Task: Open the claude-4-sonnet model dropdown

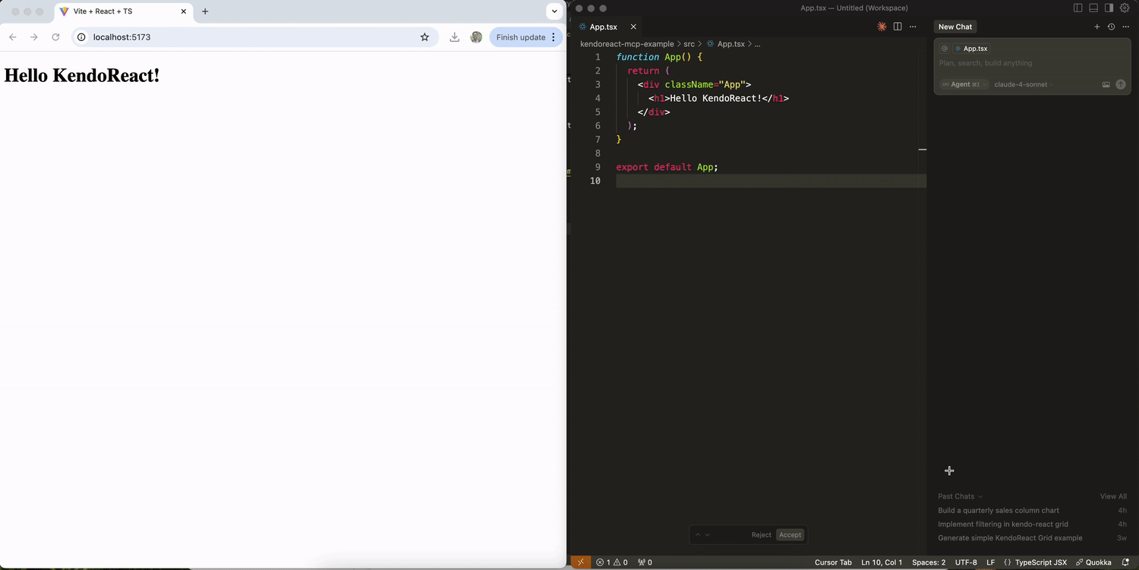Action: point(1021,84)
